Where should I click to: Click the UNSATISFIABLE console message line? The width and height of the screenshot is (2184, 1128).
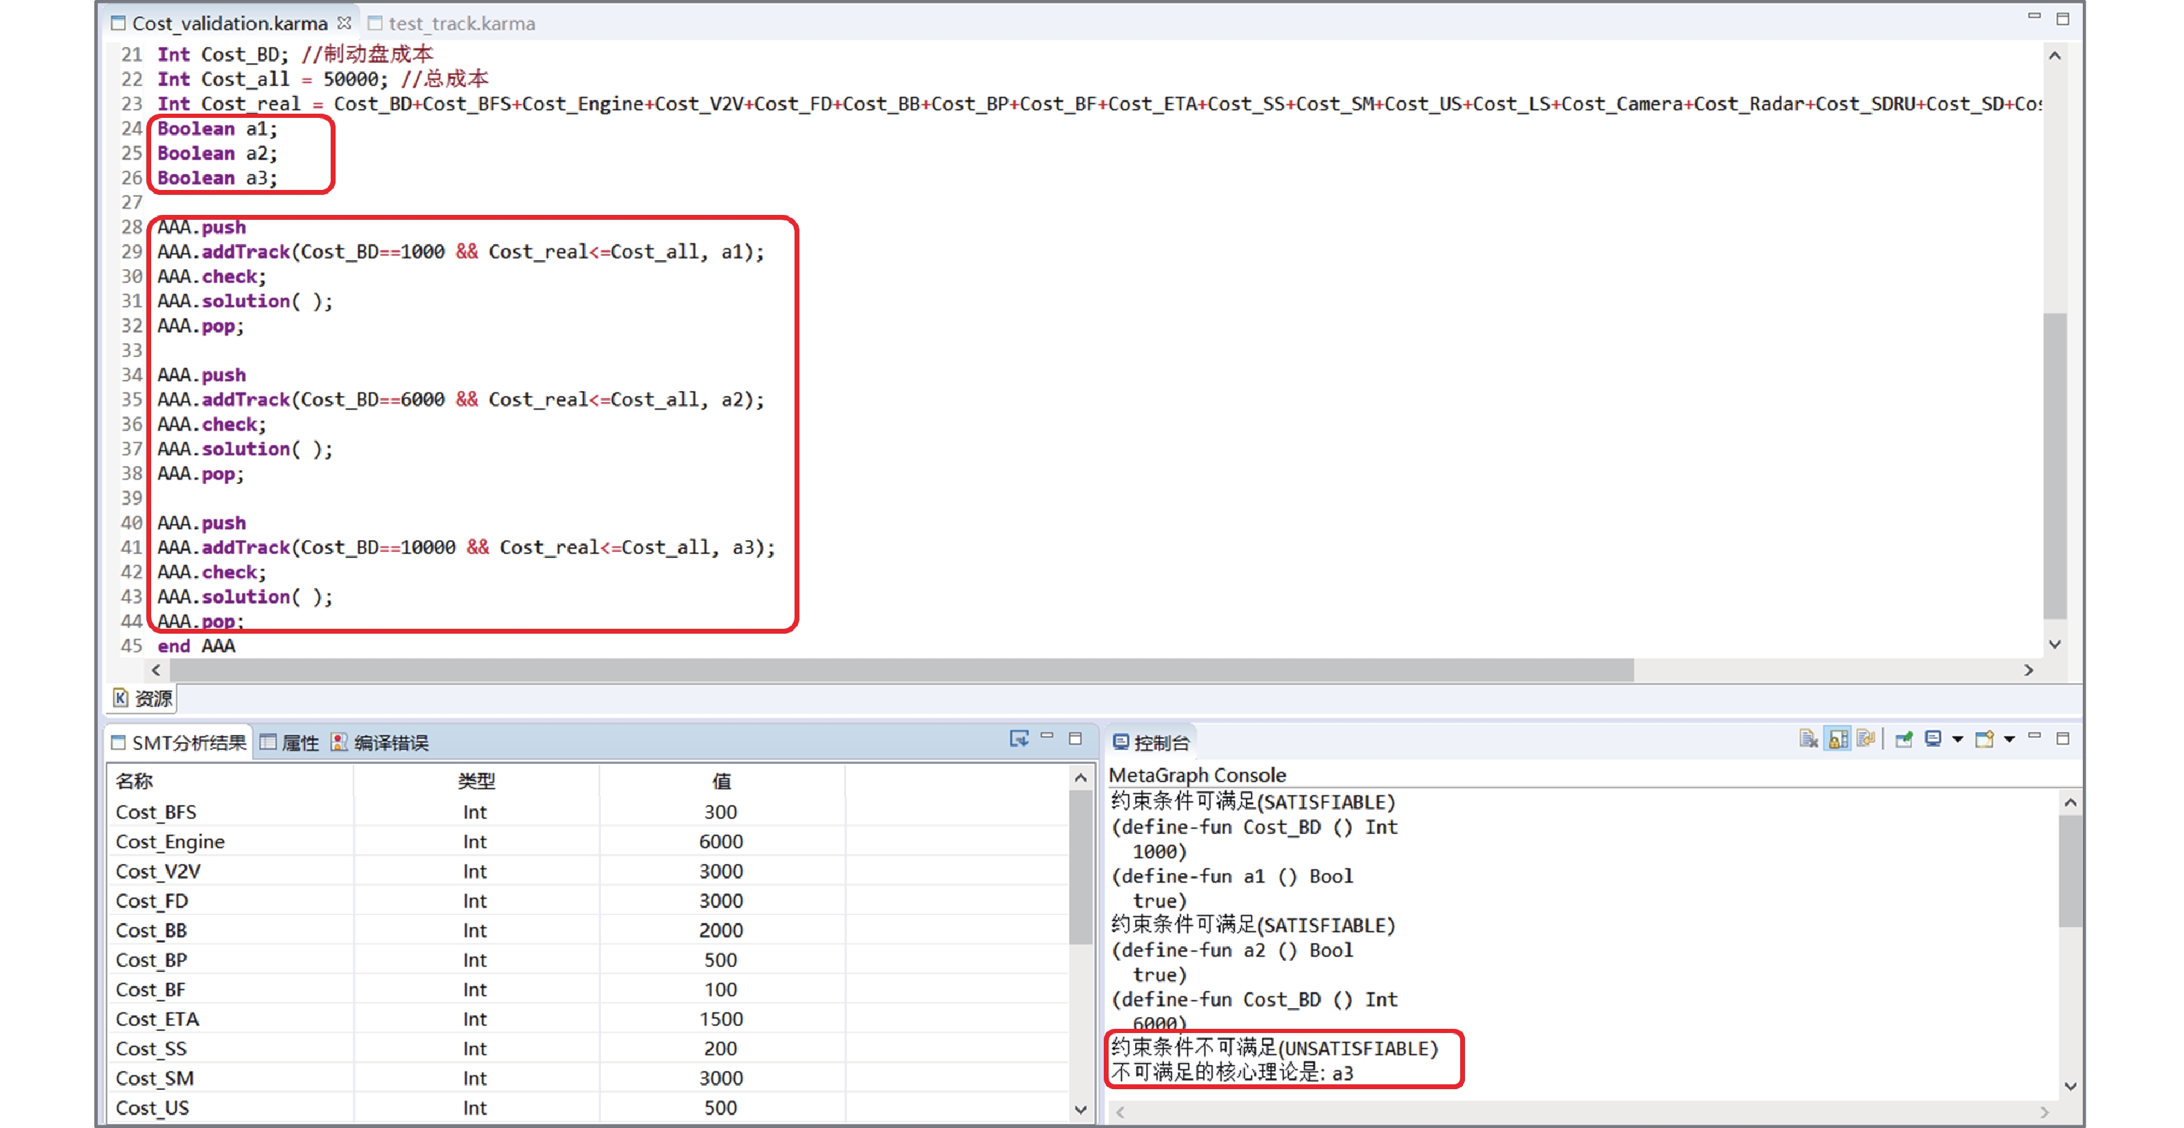click(1274, 1048)
